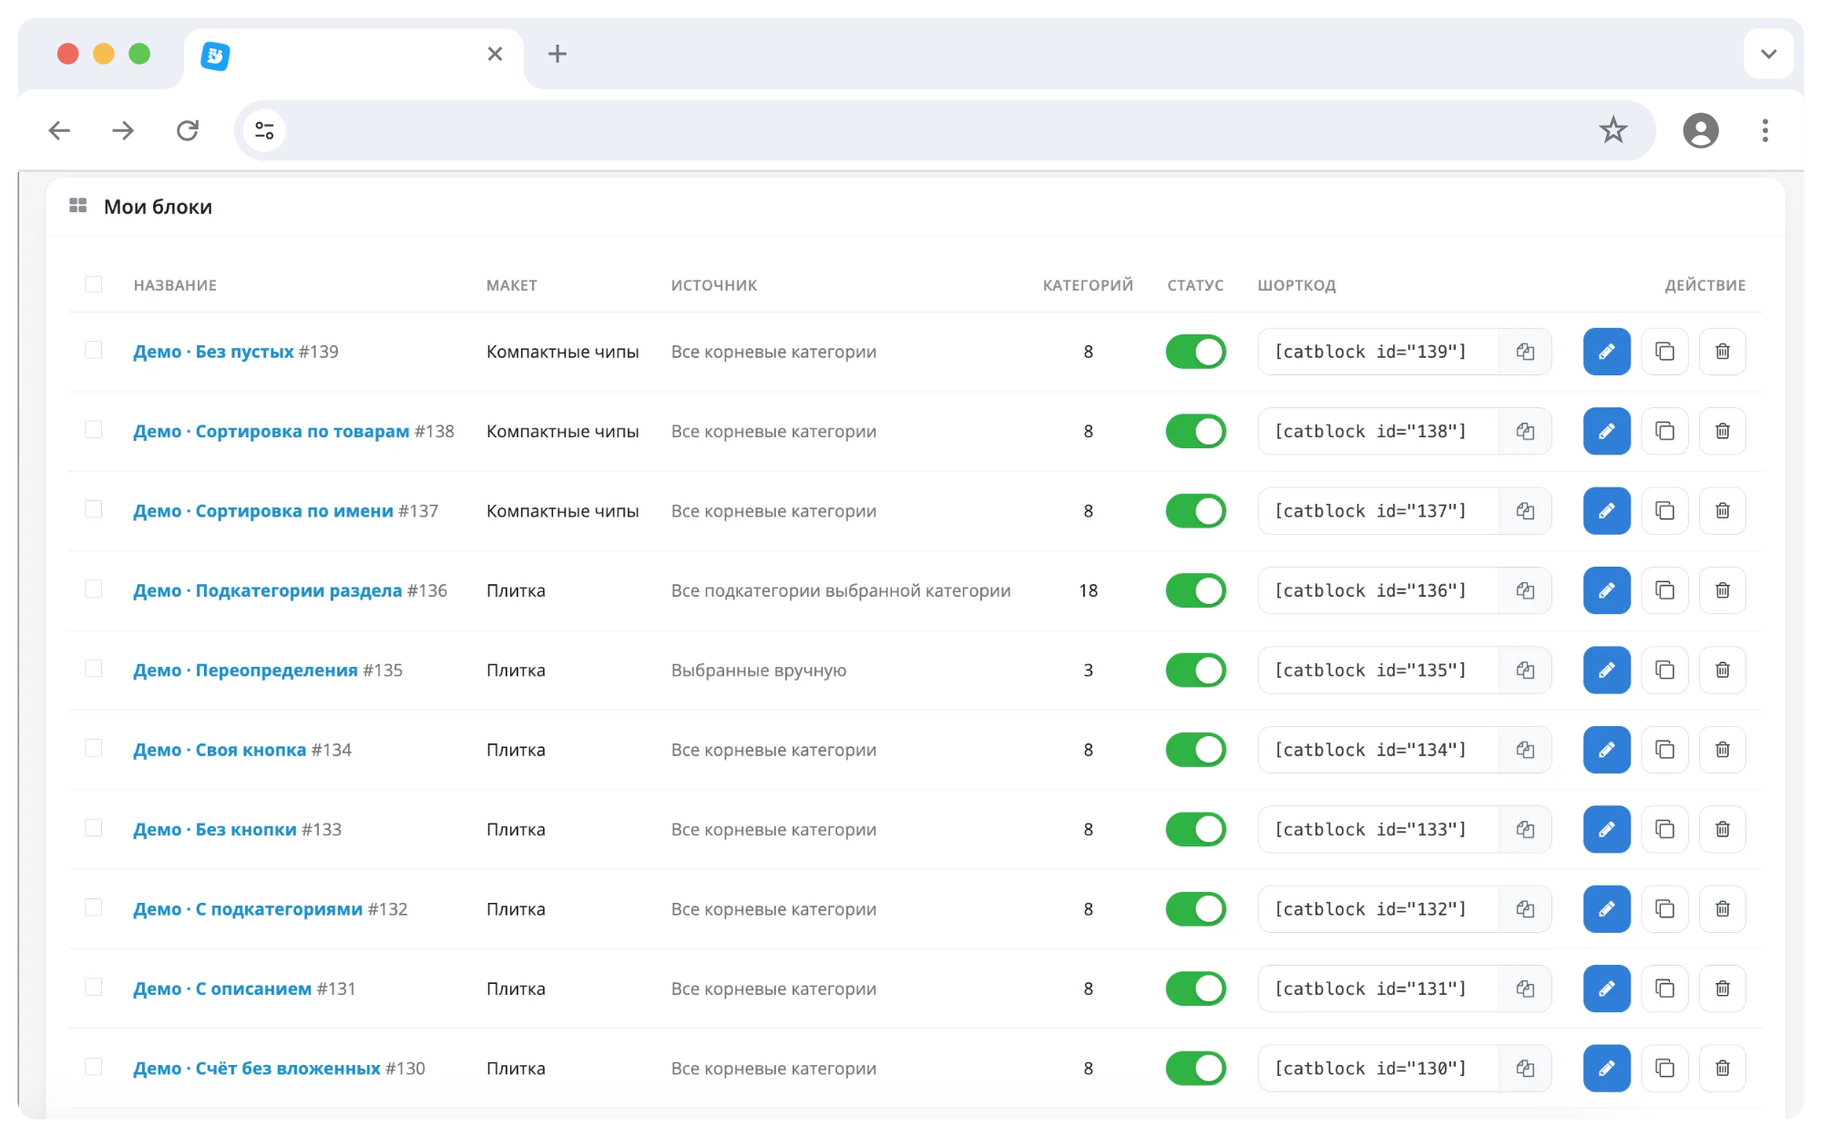Edit block #130 with the pencil button

pyautogui.click(x=1606, y=1068)
